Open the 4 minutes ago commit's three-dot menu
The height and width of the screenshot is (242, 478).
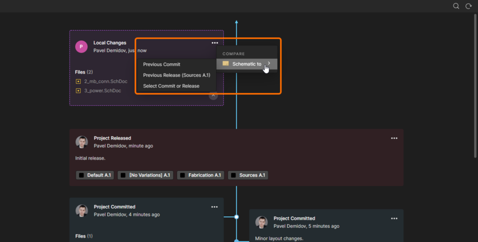pyautogui.click(x=214, y=207)
